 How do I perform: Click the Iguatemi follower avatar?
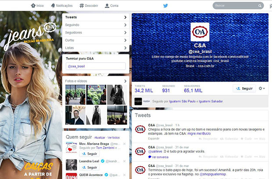tap(138, 101)
